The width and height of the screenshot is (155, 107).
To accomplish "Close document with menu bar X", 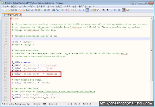I will (152, 7).
